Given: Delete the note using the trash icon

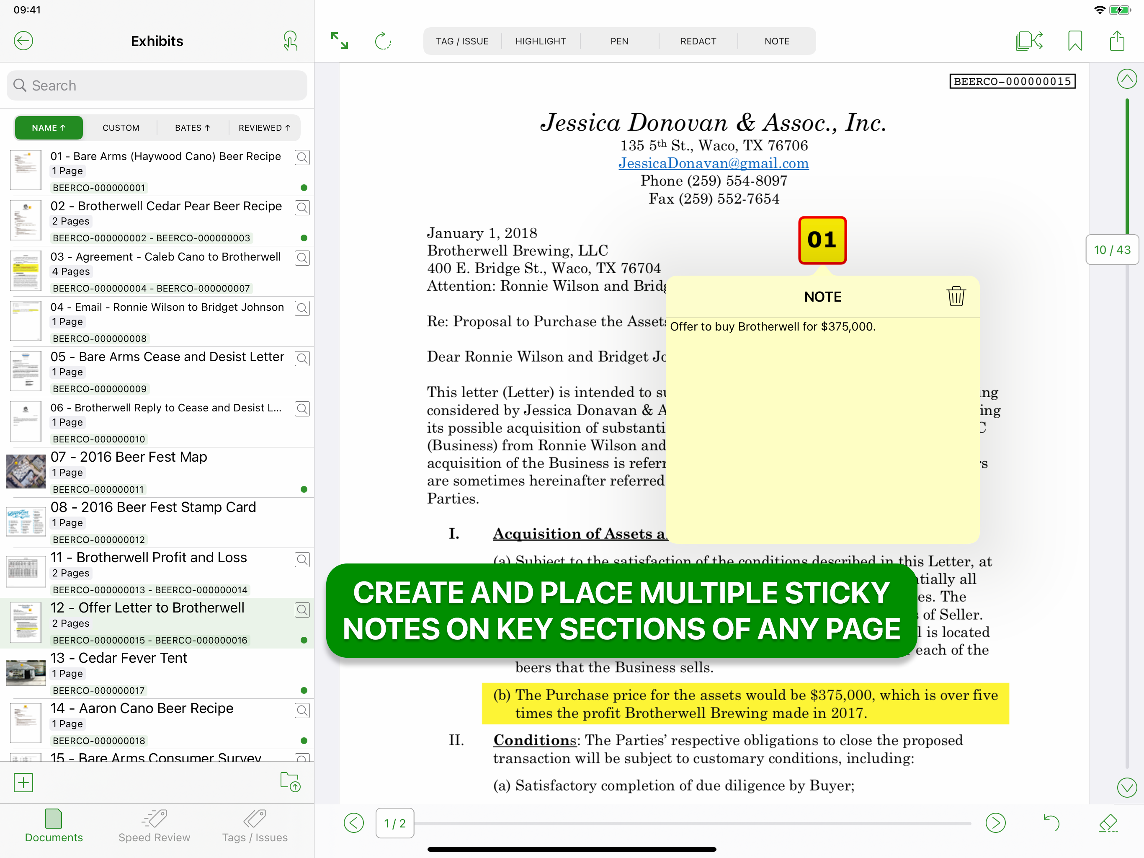Looking at the screenshot, I should 956,297.
